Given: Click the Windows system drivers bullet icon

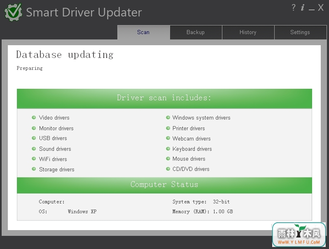Looking at the screenshot, I should (x=168, y=118).
